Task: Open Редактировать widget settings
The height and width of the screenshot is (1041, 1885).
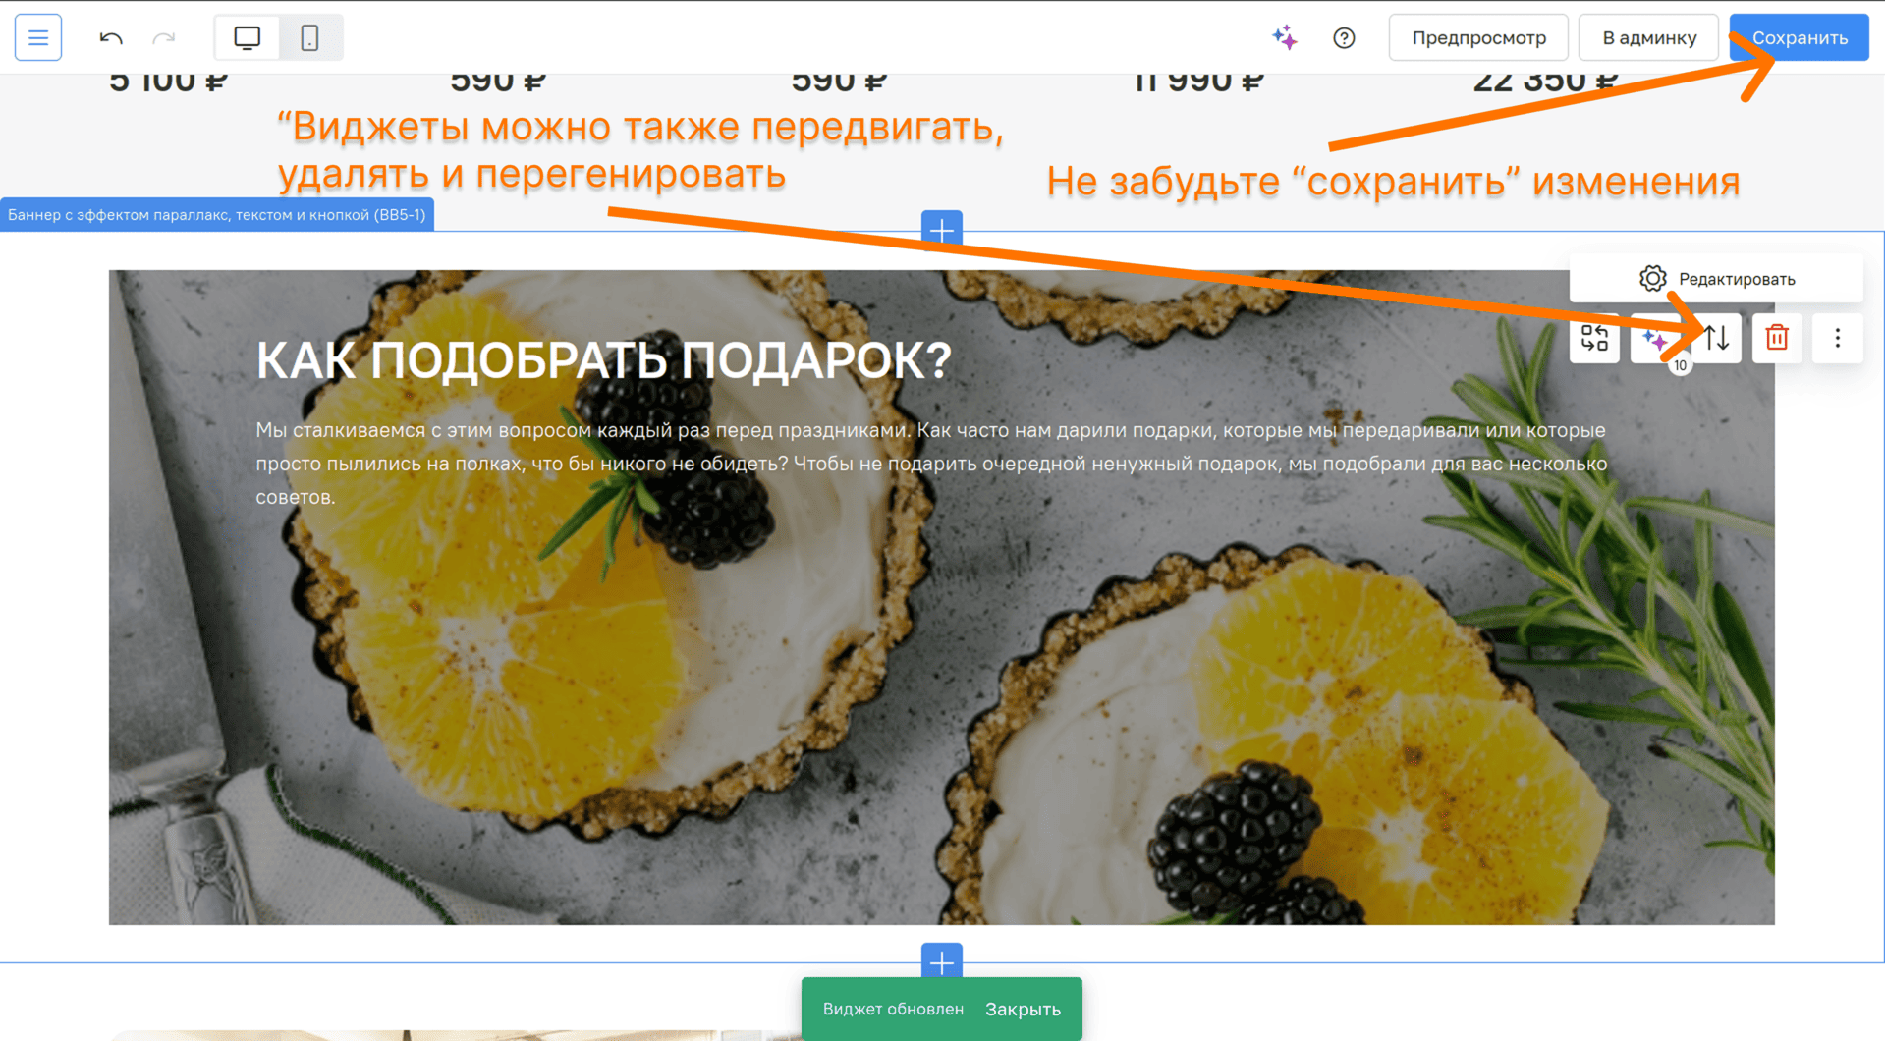Action: (1716, 279)
